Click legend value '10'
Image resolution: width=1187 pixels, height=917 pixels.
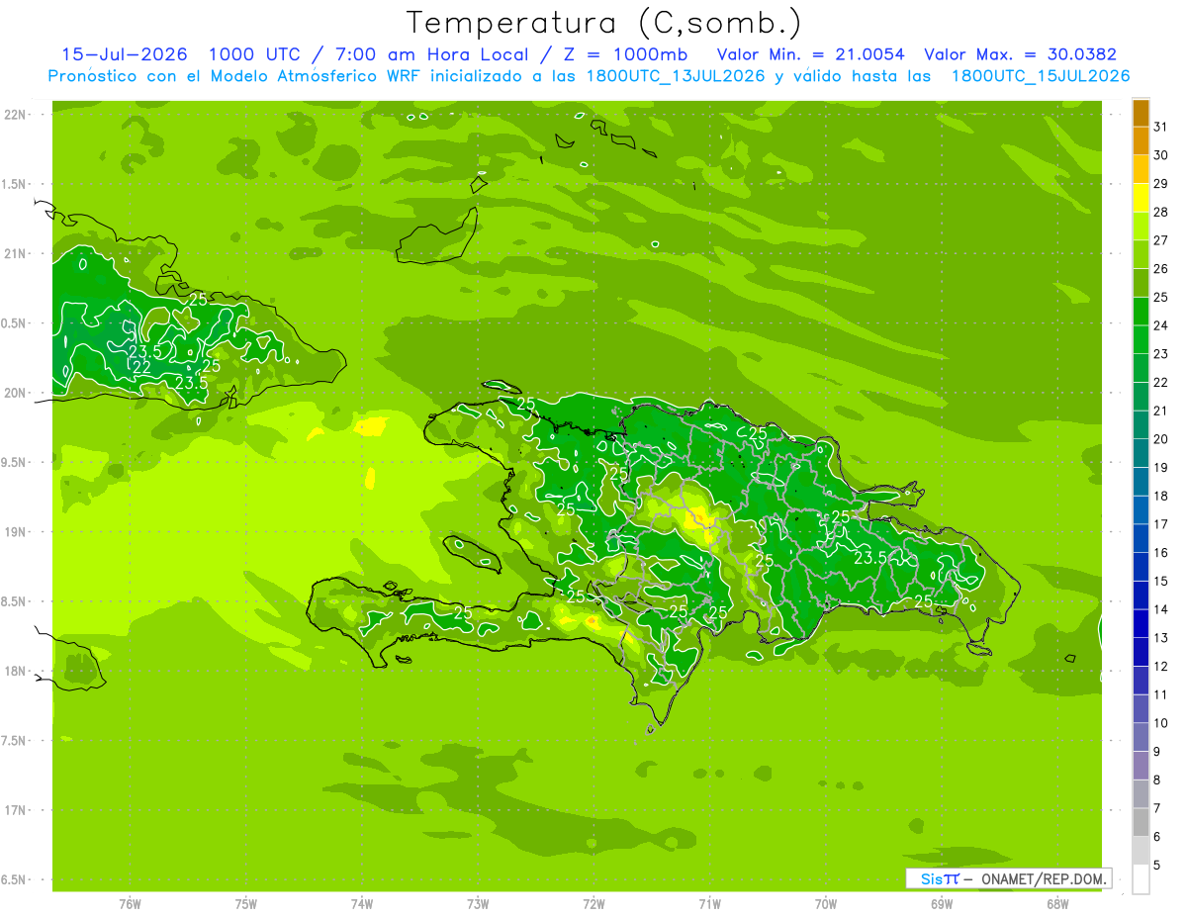[1161, 723]
